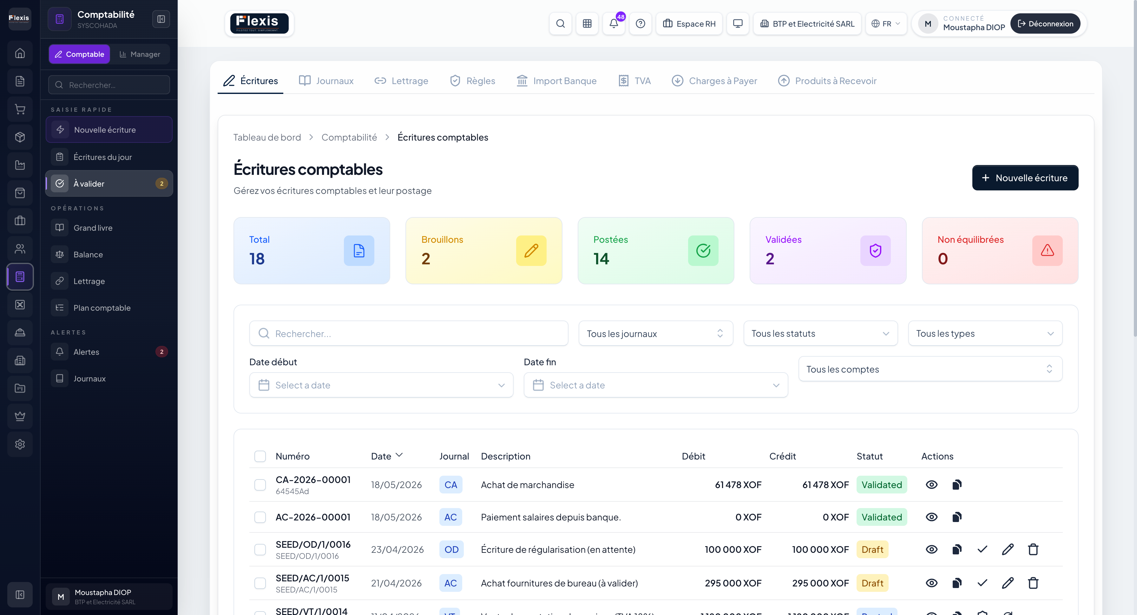Viewport: 1137px width, 615px height.
Task: Edit entry SEED/AC/1/0015 with pencil
Action: (1008, 583)
